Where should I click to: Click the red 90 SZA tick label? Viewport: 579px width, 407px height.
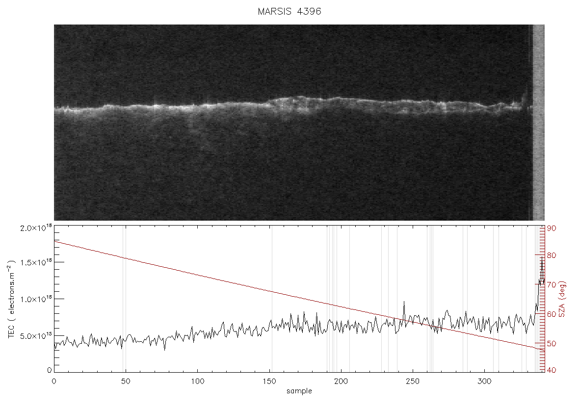(x=552, y=229)
